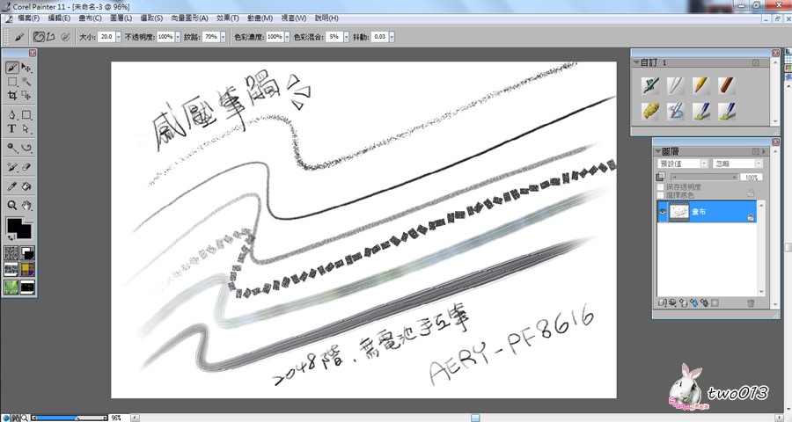The image size is (792, 422).
Task: Select the Layer Adjuster tool
Action: (x=26, y=68)
